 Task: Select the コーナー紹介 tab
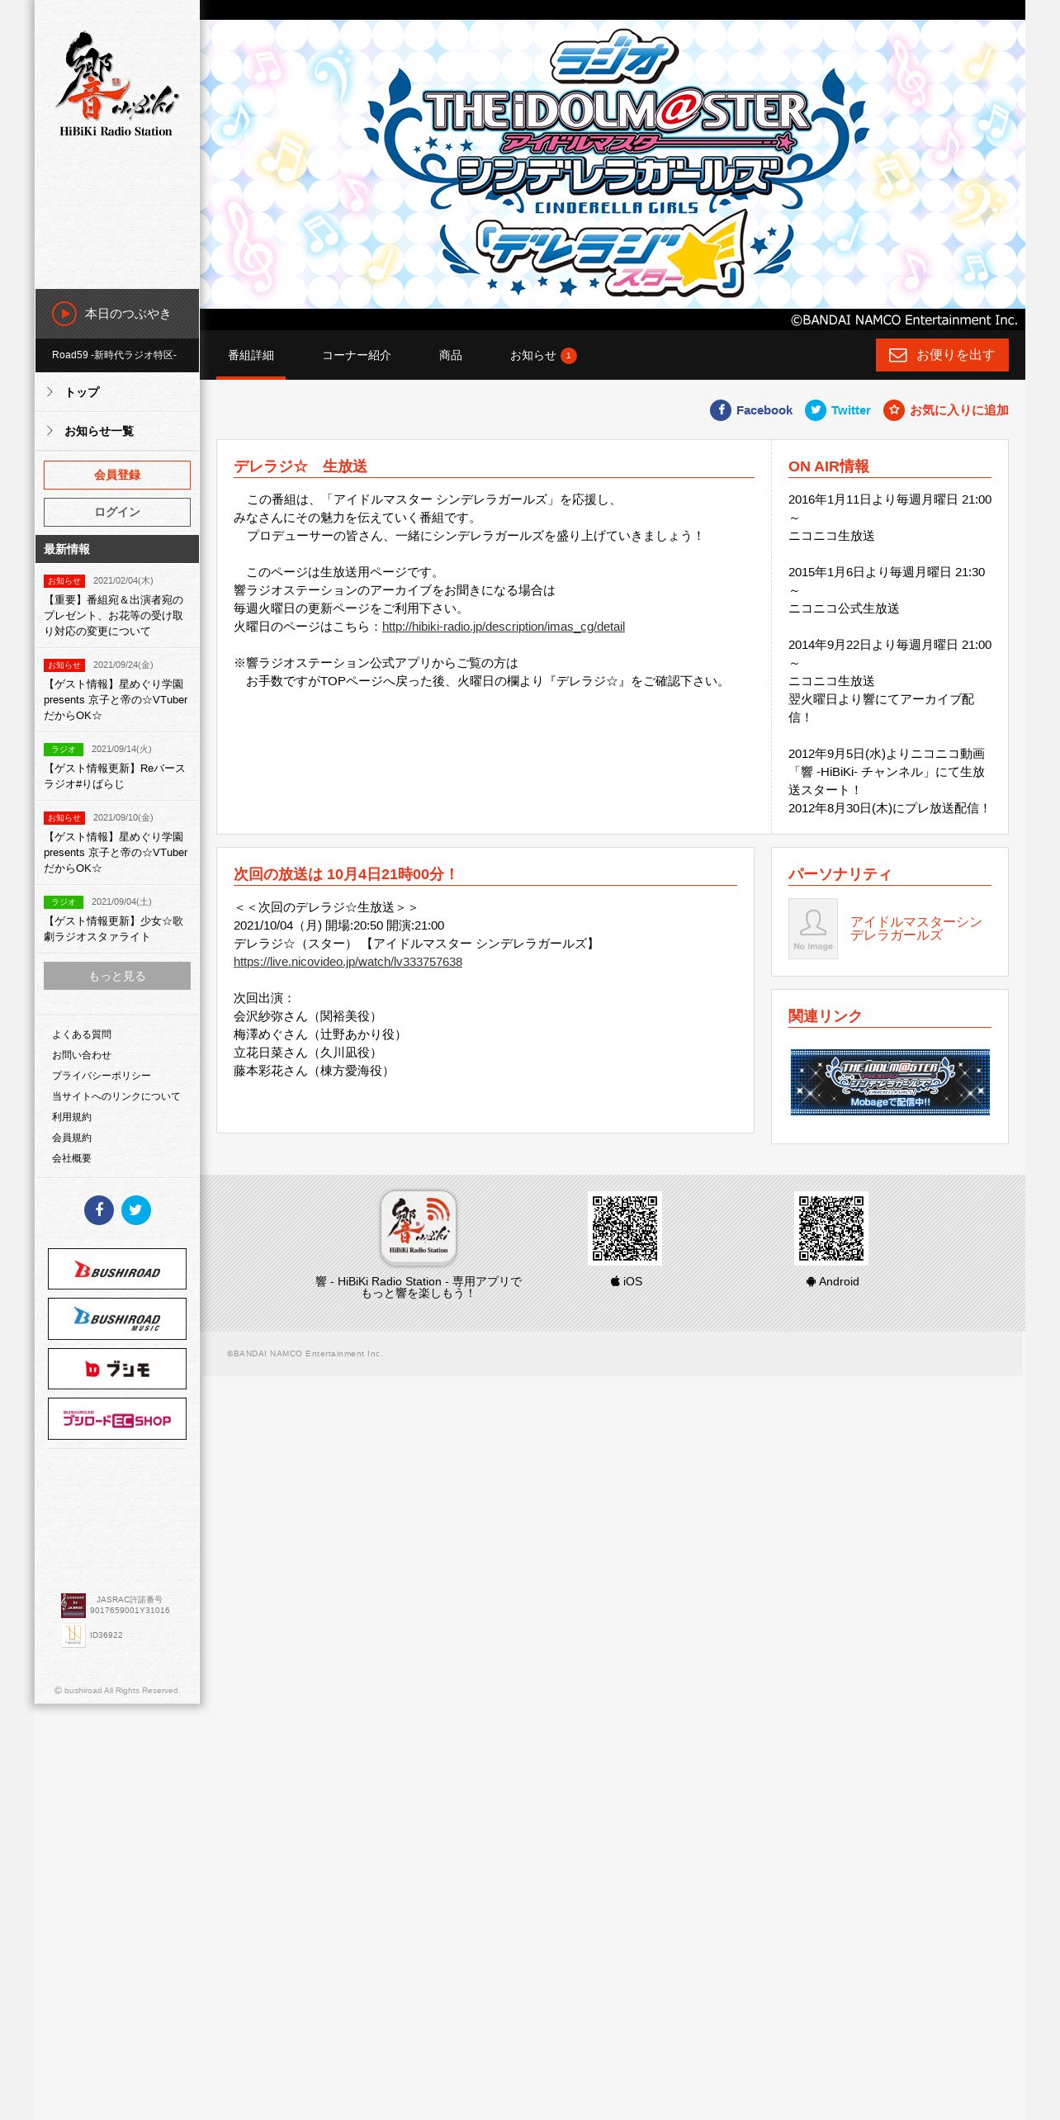click(357, 355)
